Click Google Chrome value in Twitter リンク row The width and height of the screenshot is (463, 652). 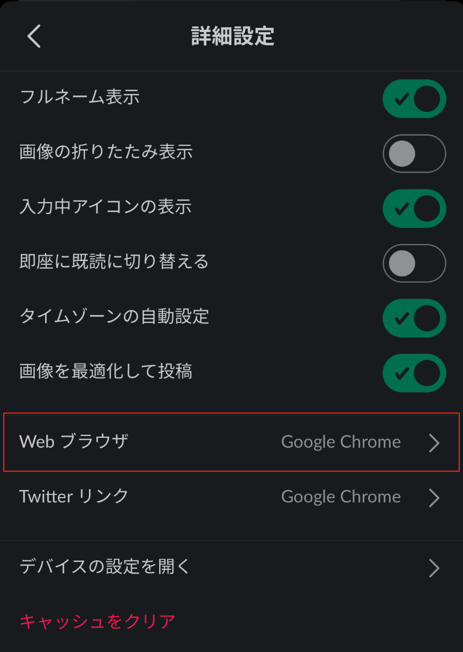pos(341,497)
